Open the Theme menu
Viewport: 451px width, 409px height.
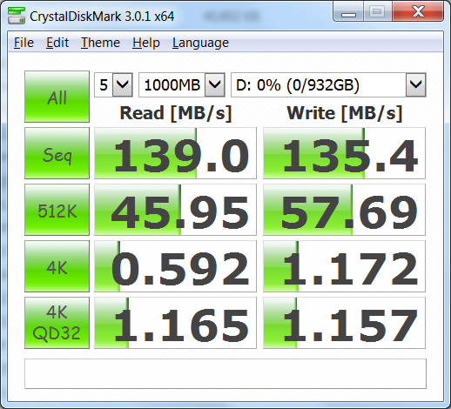pyautogui.click(x=100, y=43)
